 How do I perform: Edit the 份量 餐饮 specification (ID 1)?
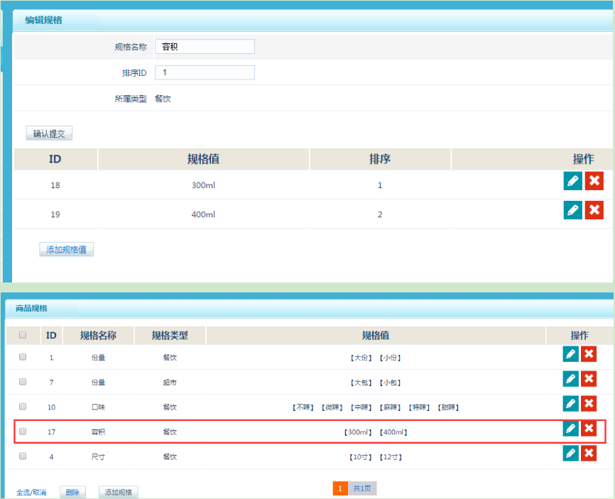(570, 355)
